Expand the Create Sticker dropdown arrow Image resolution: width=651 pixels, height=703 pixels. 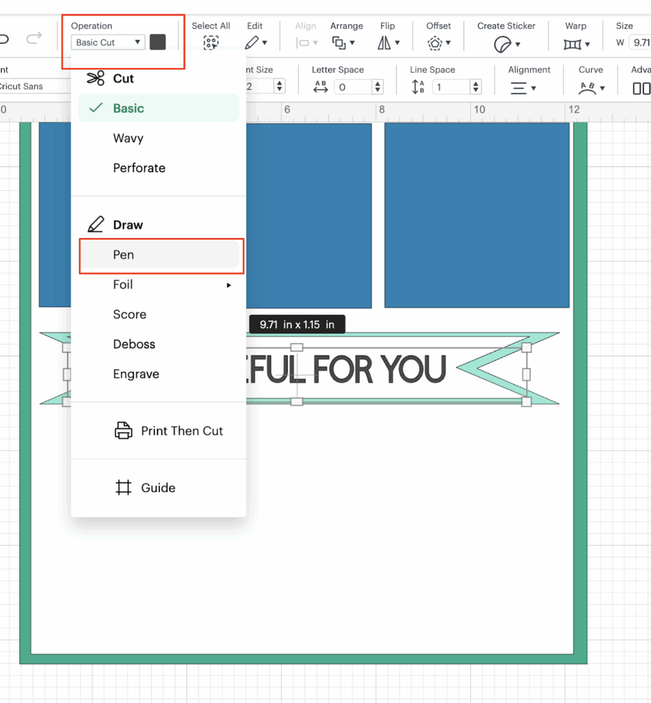point(518,44)
